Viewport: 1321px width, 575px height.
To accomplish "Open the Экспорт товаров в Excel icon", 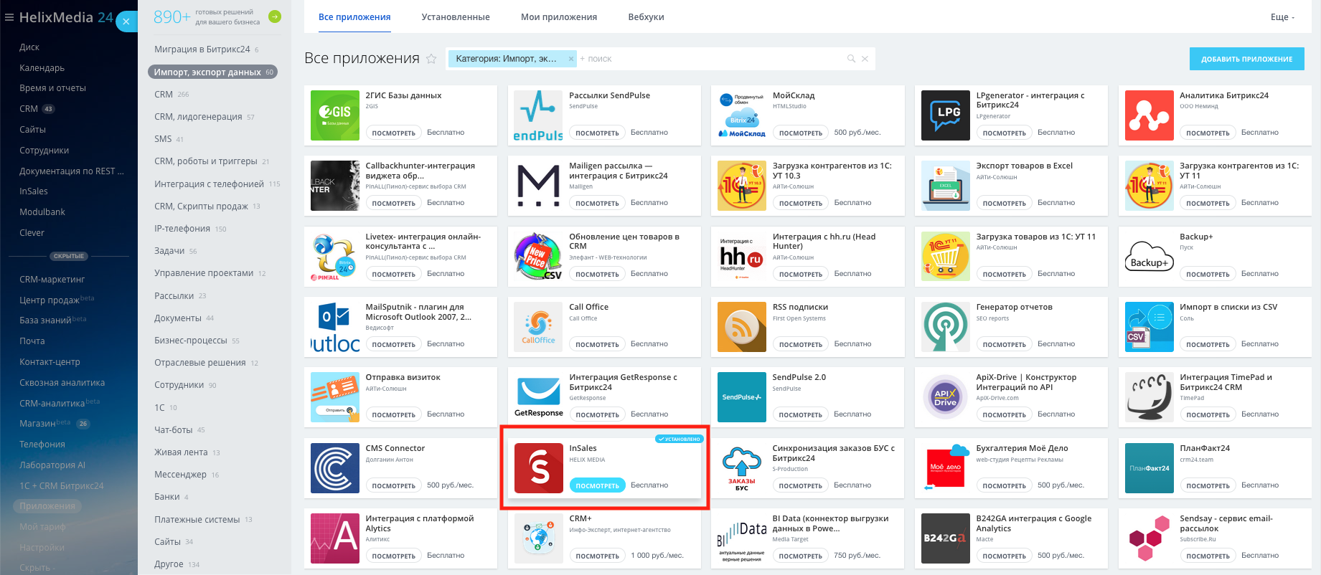I will point(946,186).
